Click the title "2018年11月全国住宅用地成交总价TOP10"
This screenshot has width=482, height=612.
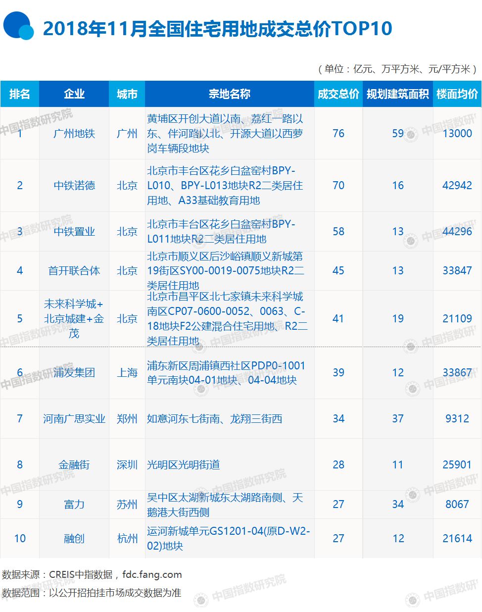pos(217,29)
